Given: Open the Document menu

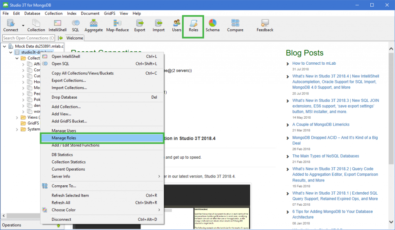Looking at the screenshot, I should (x=90, y=13).
